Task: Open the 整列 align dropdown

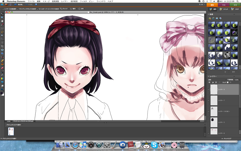Action: (73, 9)
